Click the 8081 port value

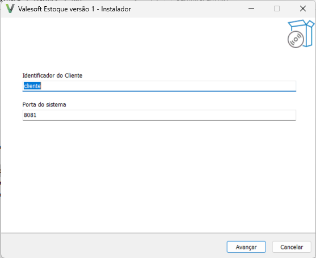[x=30, y=115]
